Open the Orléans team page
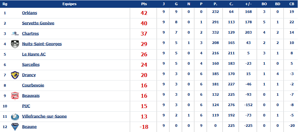 click(x=30, y=13)
